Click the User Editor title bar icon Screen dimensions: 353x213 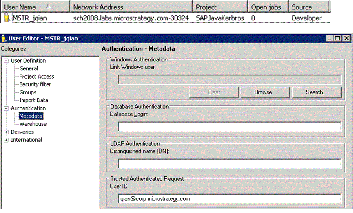[4, 38]
